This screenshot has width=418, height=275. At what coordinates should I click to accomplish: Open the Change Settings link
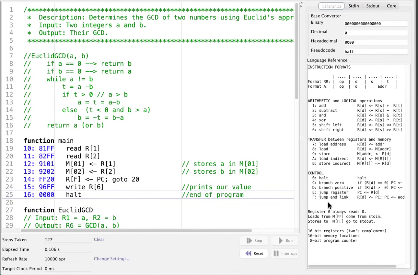click(112, 259)
